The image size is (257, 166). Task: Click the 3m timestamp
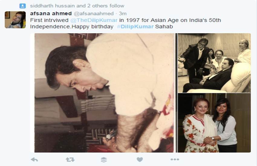point(123,13)
